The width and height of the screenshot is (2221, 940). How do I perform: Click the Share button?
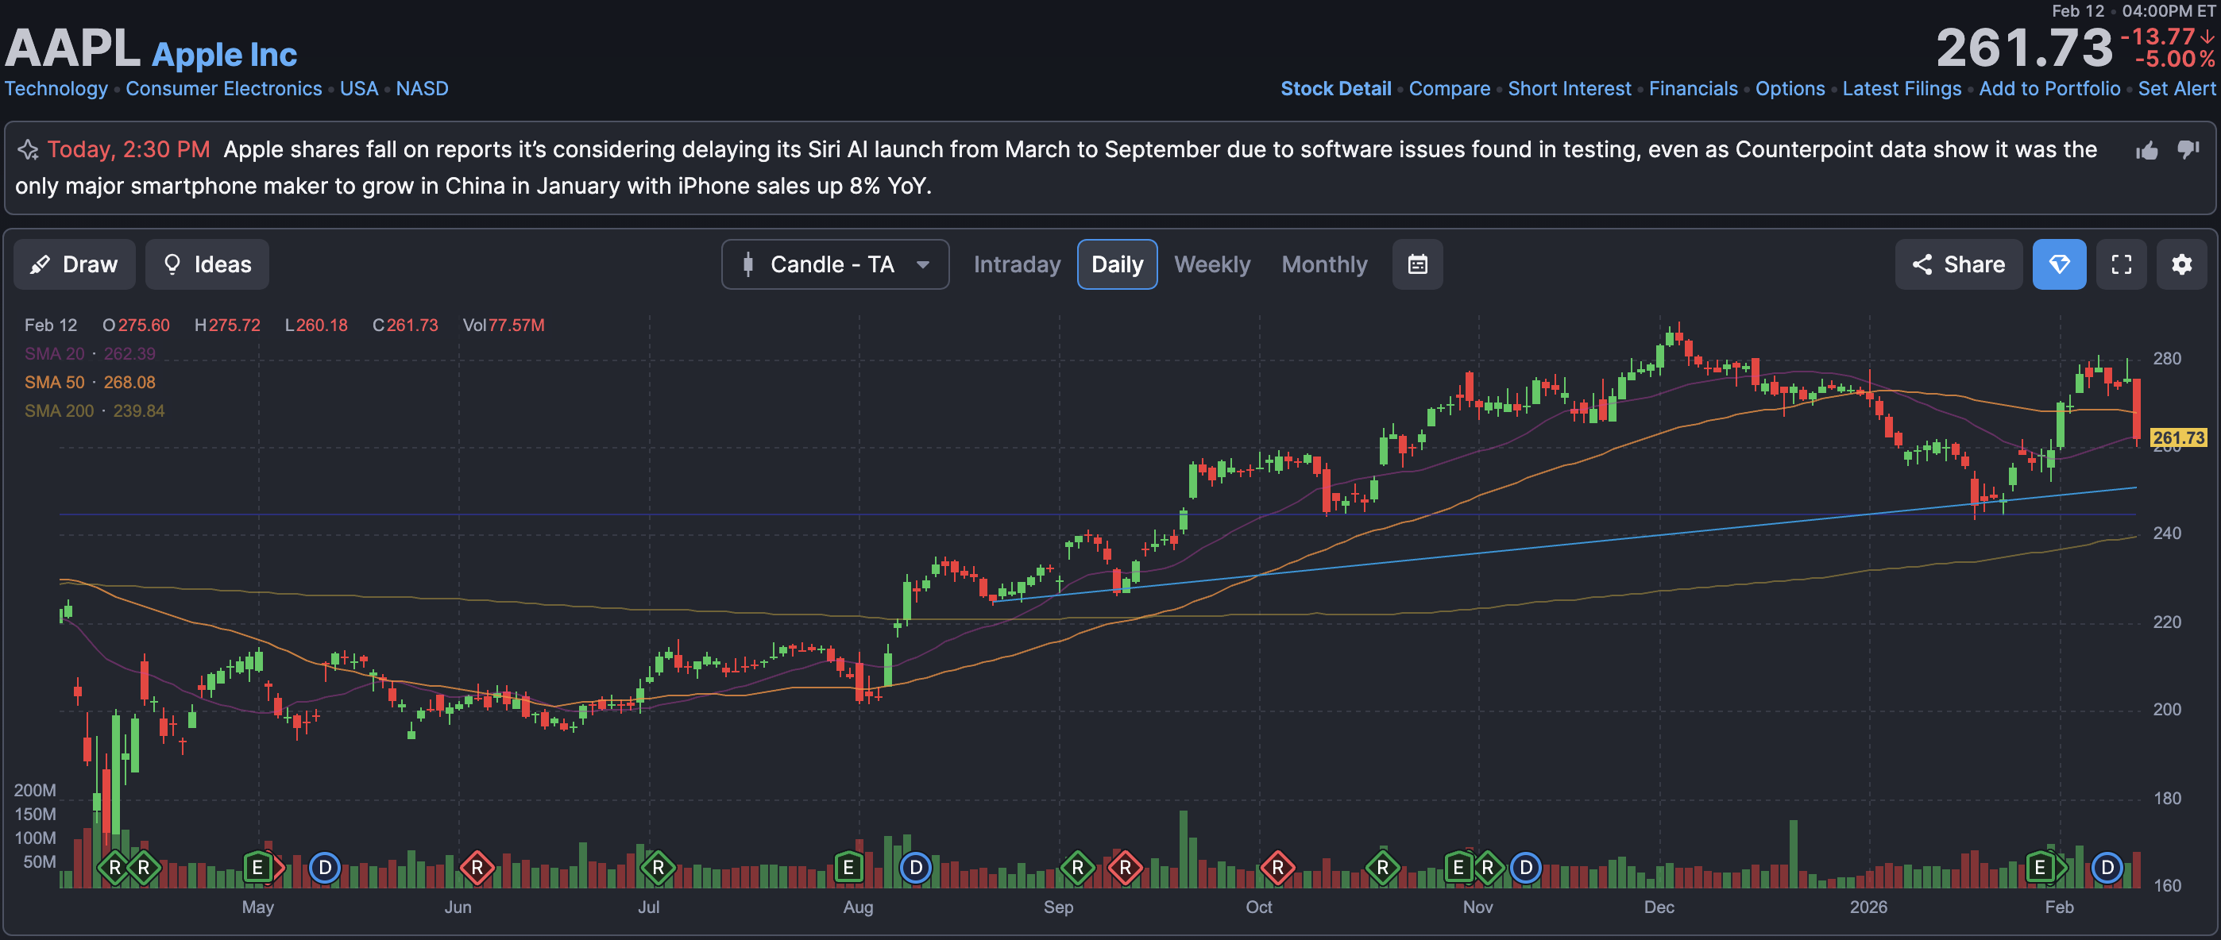pos(1958,264)
